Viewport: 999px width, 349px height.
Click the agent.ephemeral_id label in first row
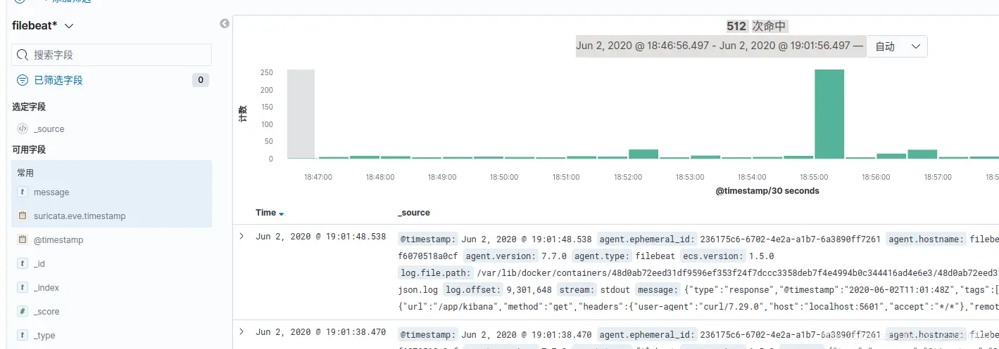click(648, 239)
